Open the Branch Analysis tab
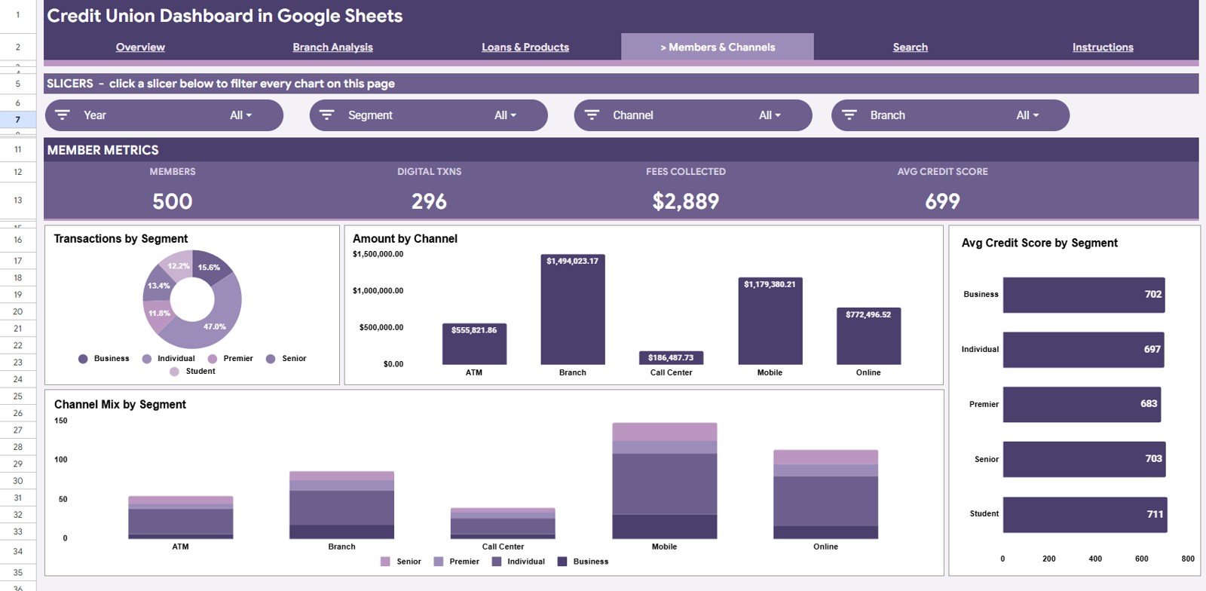This screenshot has width=1206, height=591. (x=332, y=47)
